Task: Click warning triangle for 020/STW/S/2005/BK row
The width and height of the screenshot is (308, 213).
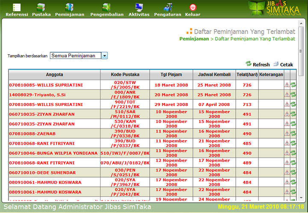Action: tap(287, 85)
